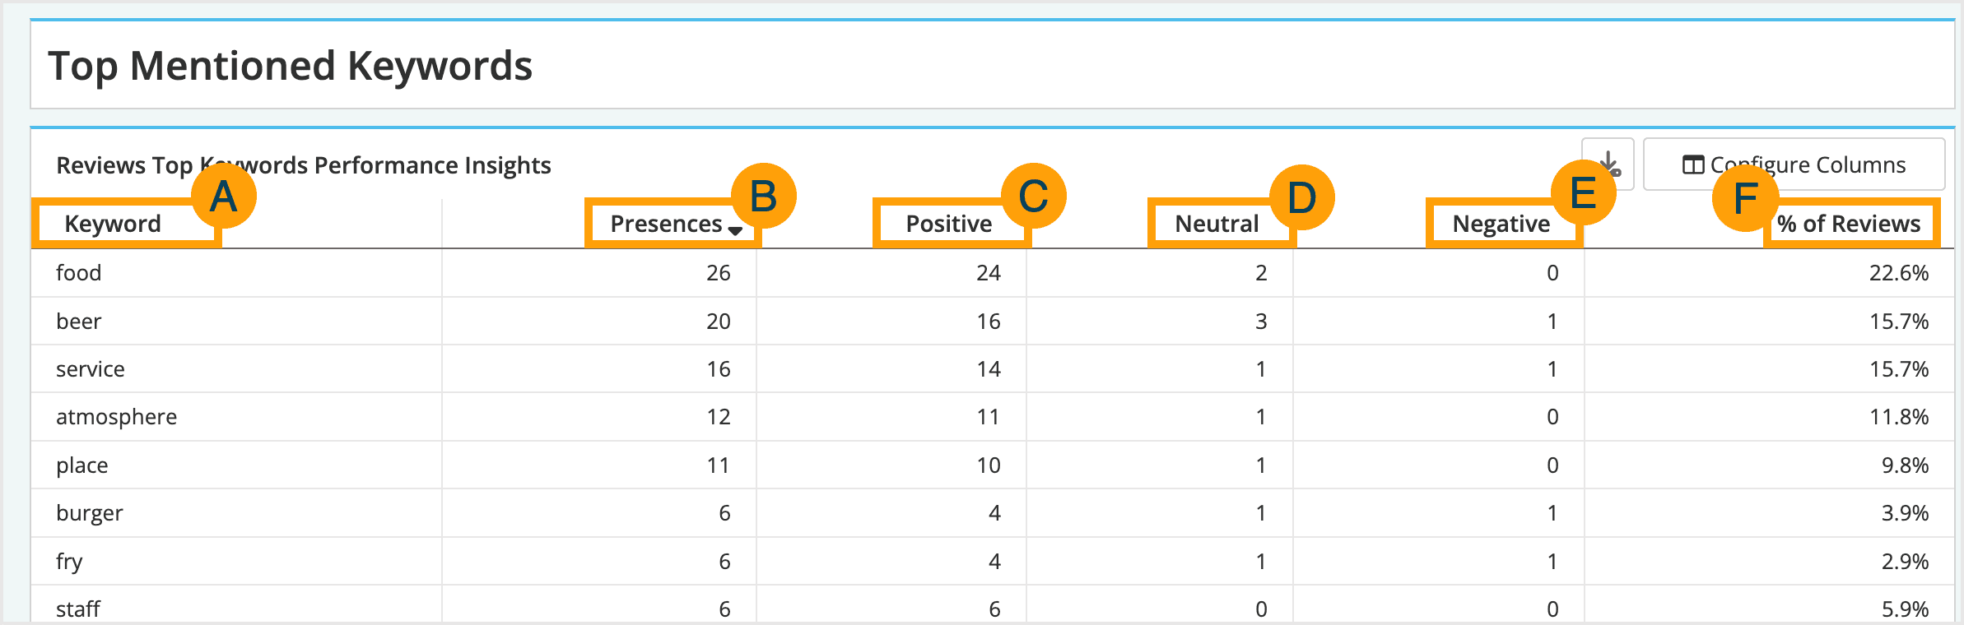Viewport: 1964px width, 625px height.
Task: Sort by the Positive column header
Action: [948, 224]
